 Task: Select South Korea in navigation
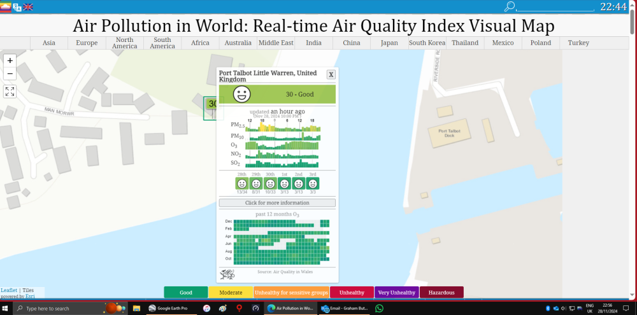pyautogui.click(x=427, y=43)
